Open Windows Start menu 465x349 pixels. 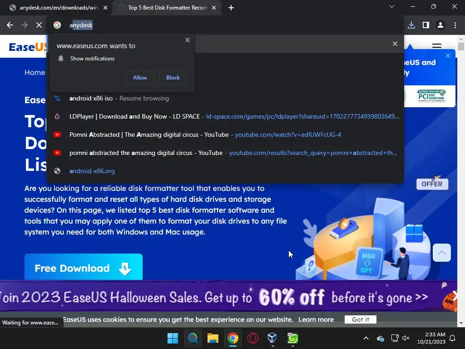[173, 338]
